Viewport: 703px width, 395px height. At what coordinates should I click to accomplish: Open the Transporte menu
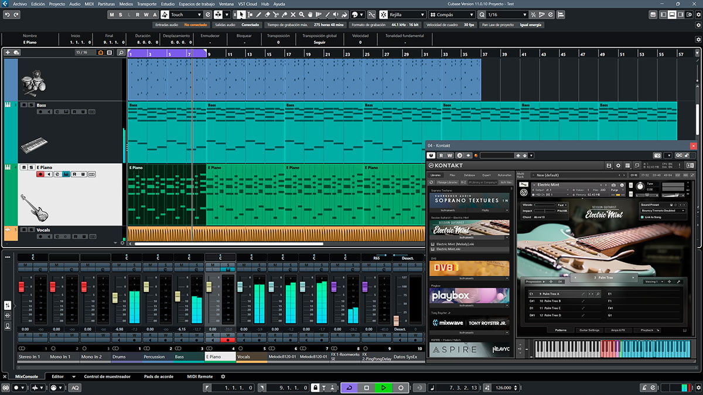coord(146,4)
